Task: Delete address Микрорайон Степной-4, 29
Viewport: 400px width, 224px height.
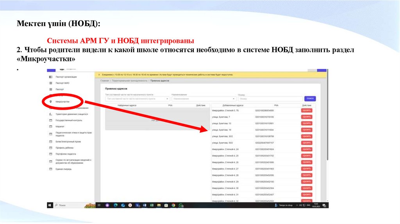Action: tap(307, 182)
